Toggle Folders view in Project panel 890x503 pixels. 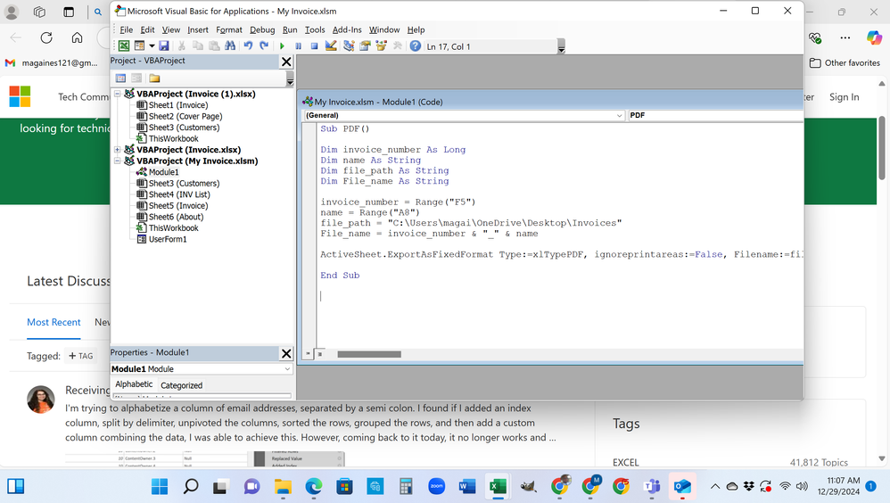154,78
